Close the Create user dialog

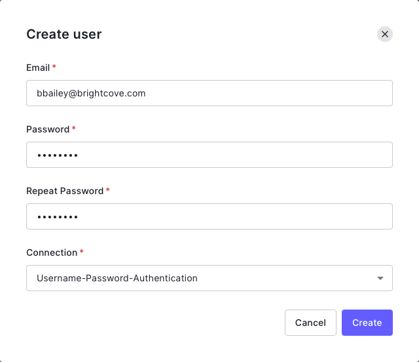click(x=384, y=34)
